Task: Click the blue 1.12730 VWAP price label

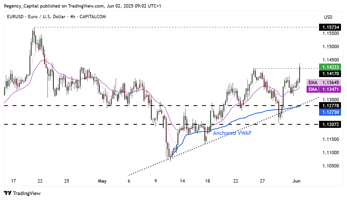Action: click(x=331, y=112)
